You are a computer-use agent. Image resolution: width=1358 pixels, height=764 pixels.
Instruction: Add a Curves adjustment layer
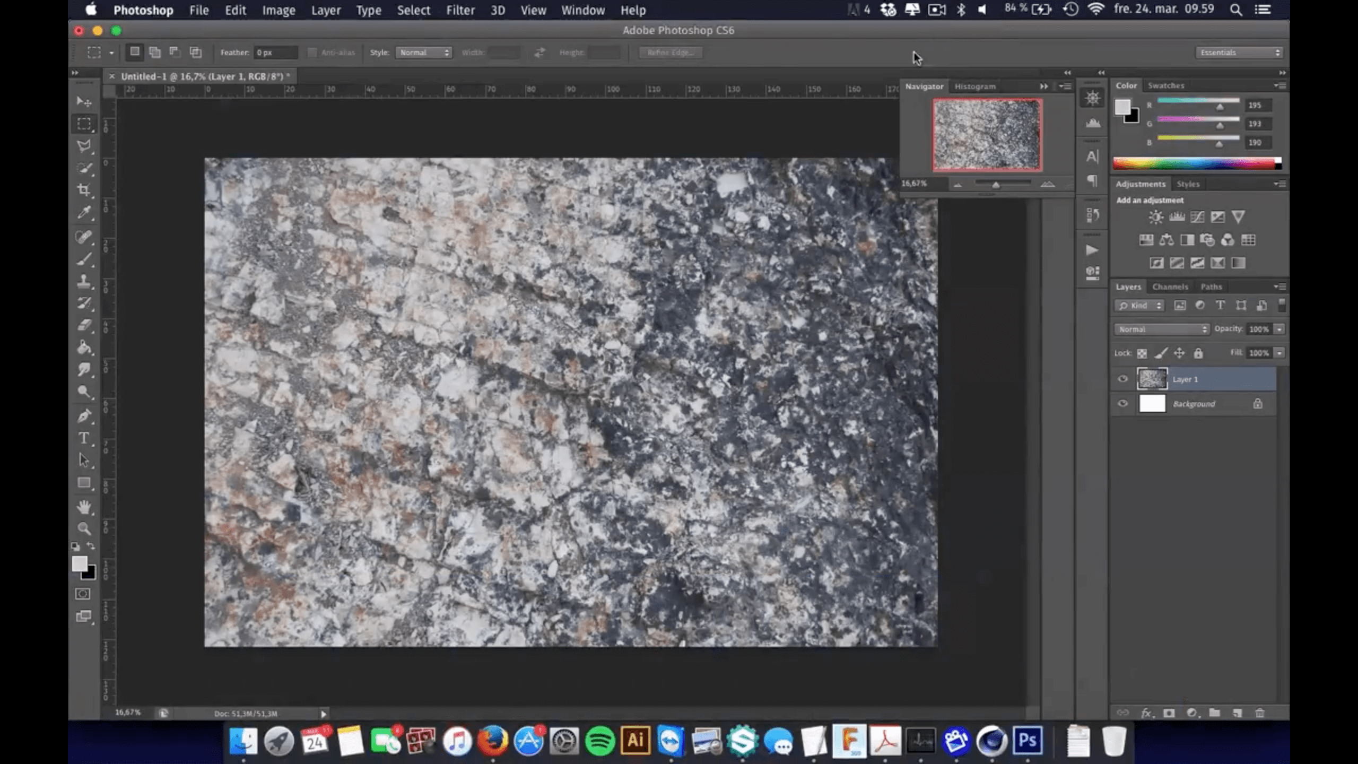(x=1198, y=216)
